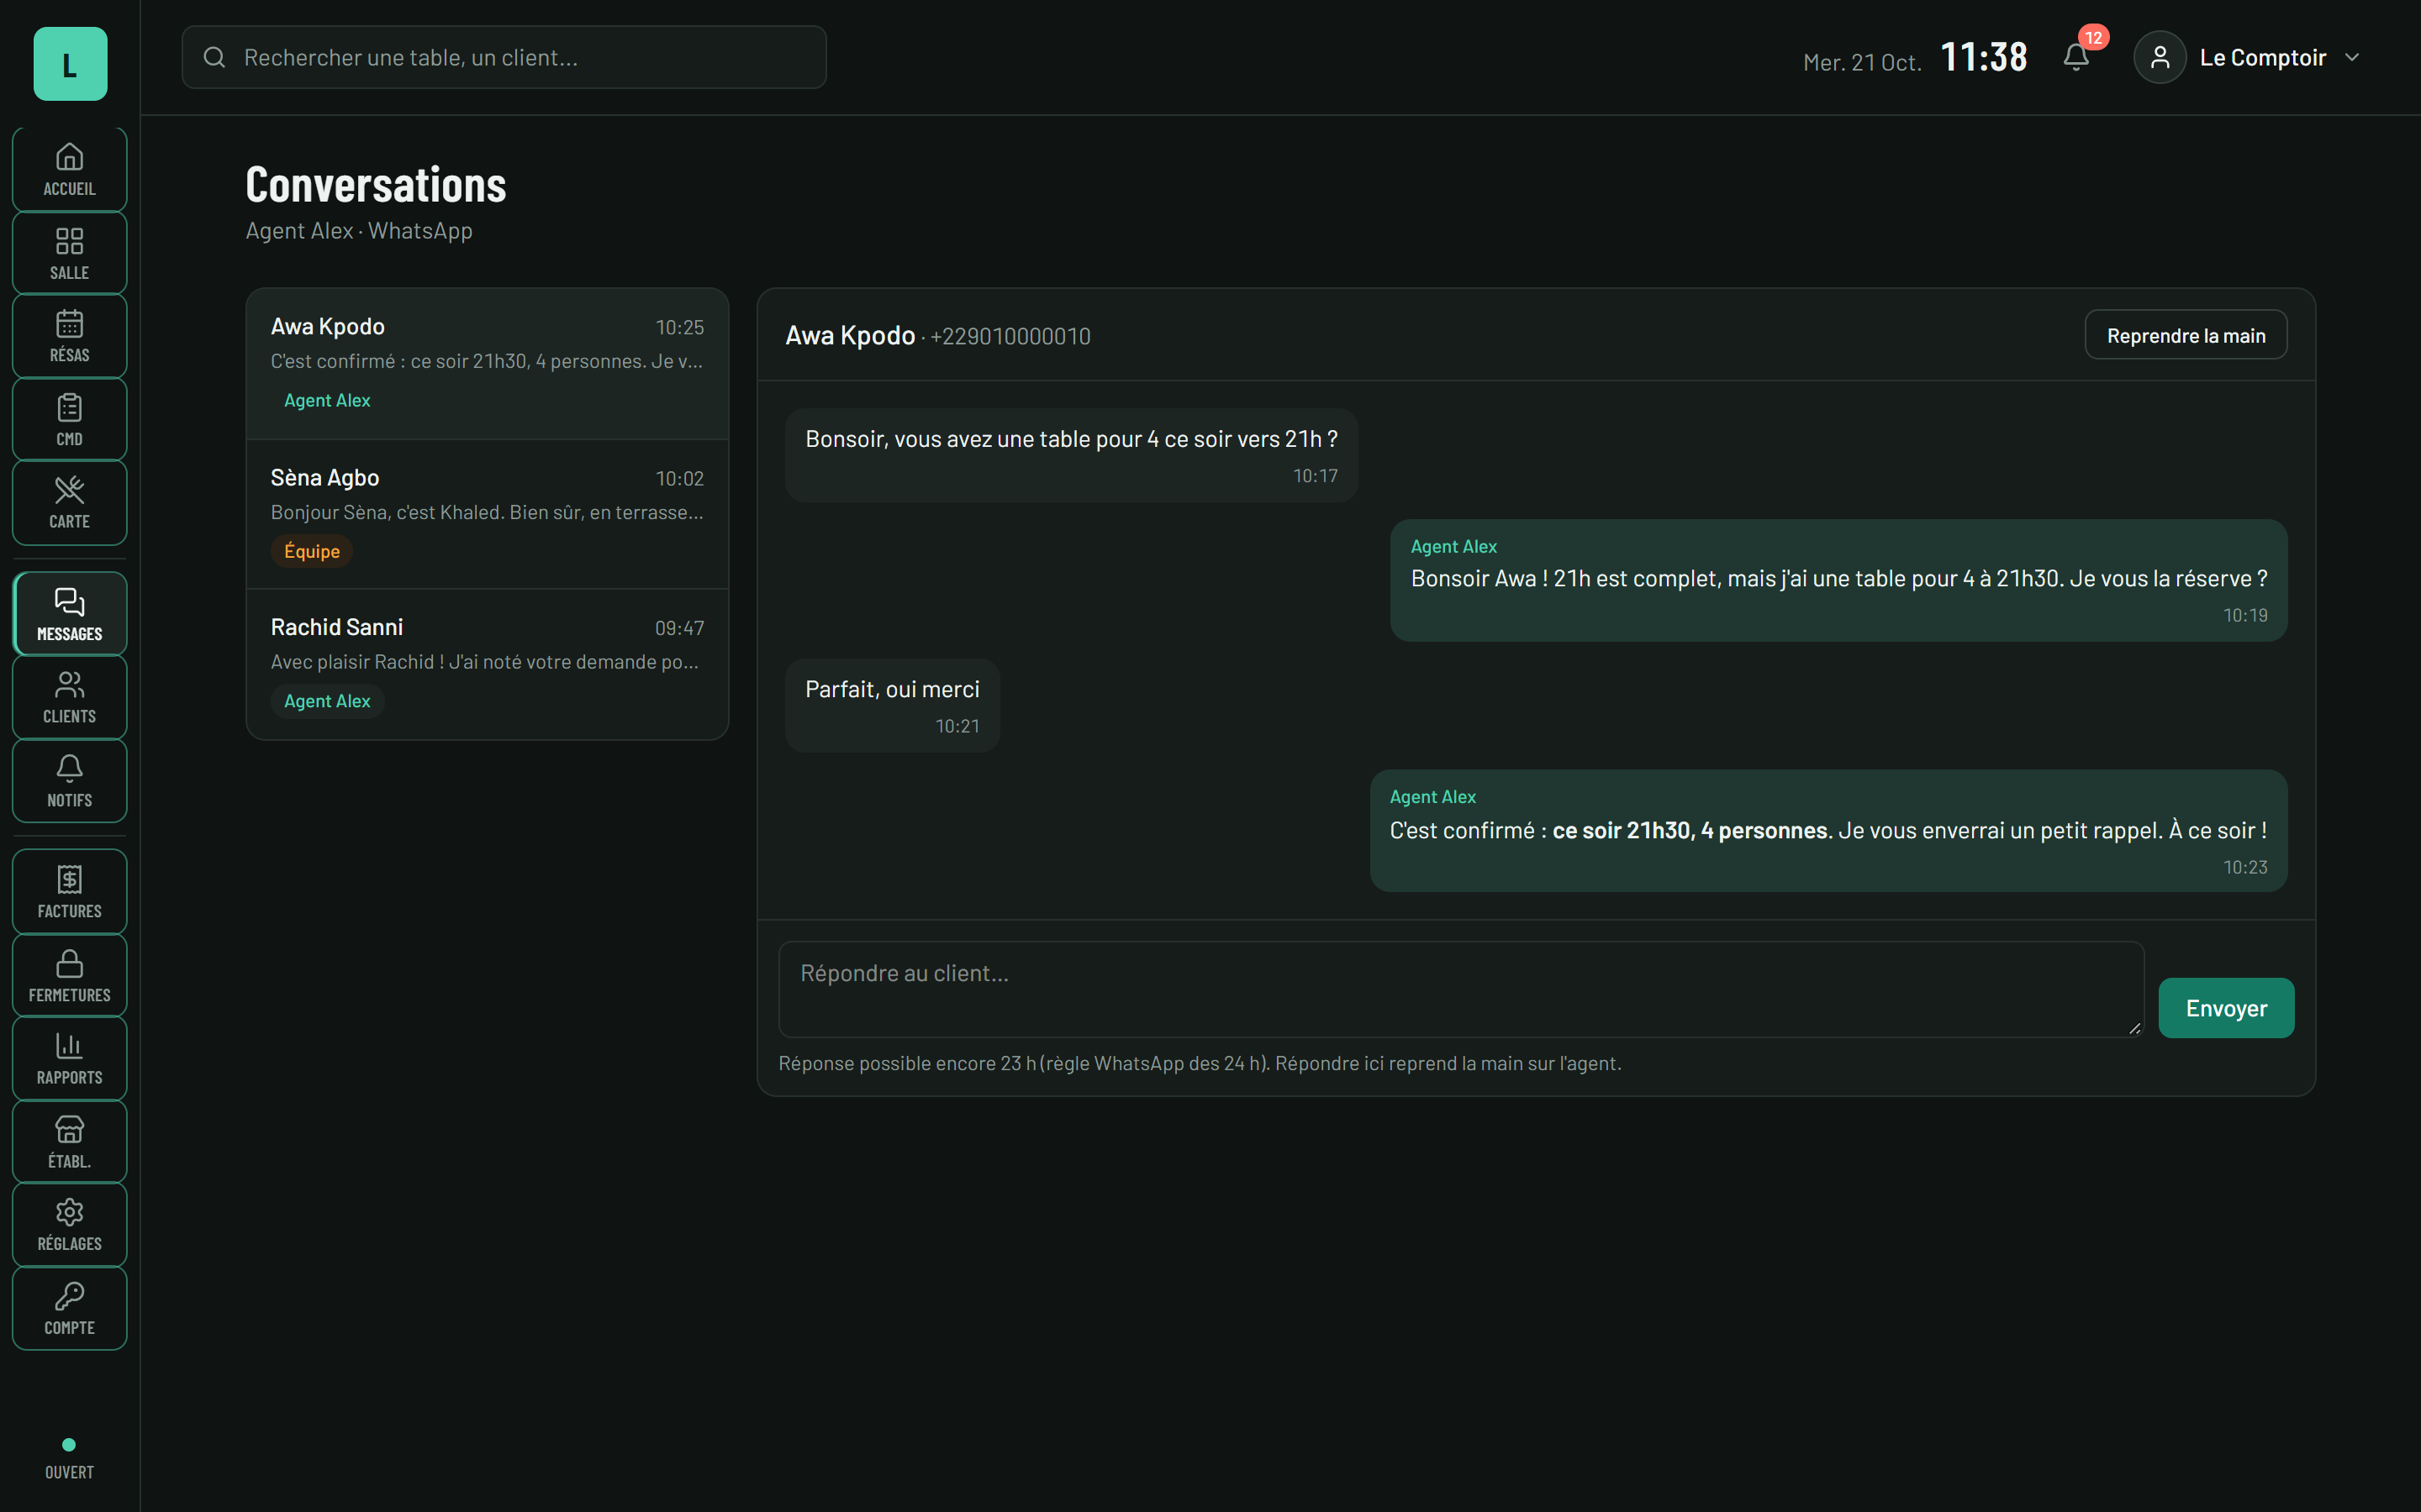Open the Rachid Sanni conversation
Screen dimensions: 2421x1512
pyautogui.click(x=488, y=664)
